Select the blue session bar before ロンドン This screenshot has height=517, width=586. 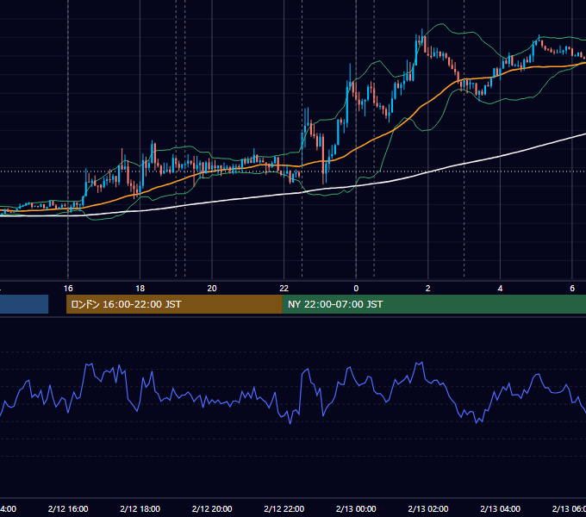[24, 304]
